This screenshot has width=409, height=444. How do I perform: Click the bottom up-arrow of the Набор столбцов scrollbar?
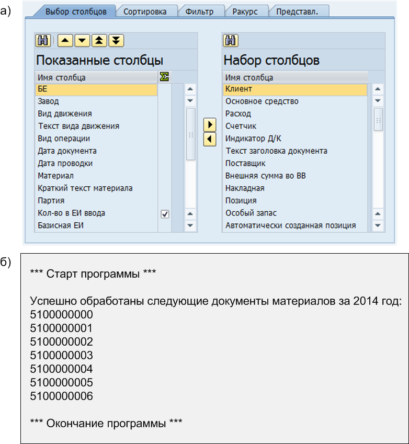click(378, 214)
